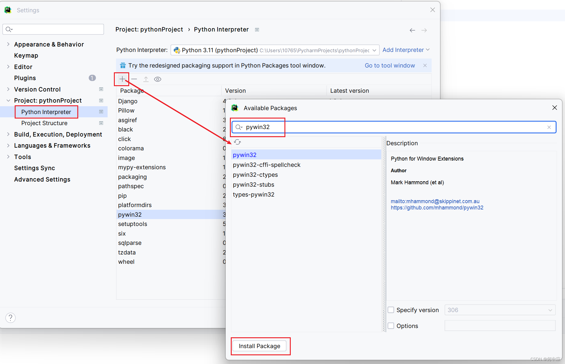Image resolution: width=565 pixels, height=364 pixels.
Task: Clear the pywin32 search field text
Action: 549,127
